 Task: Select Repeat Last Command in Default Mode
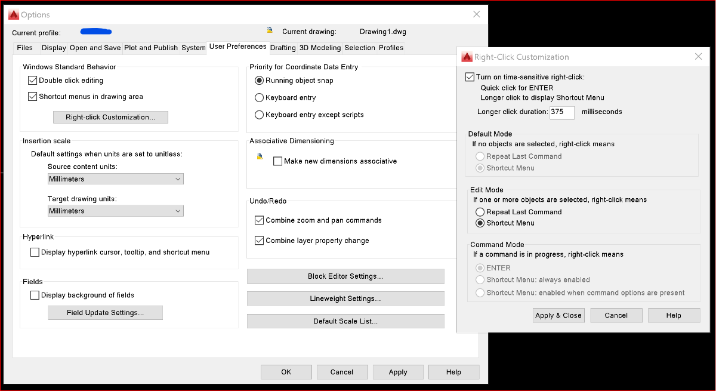[480, 156]
